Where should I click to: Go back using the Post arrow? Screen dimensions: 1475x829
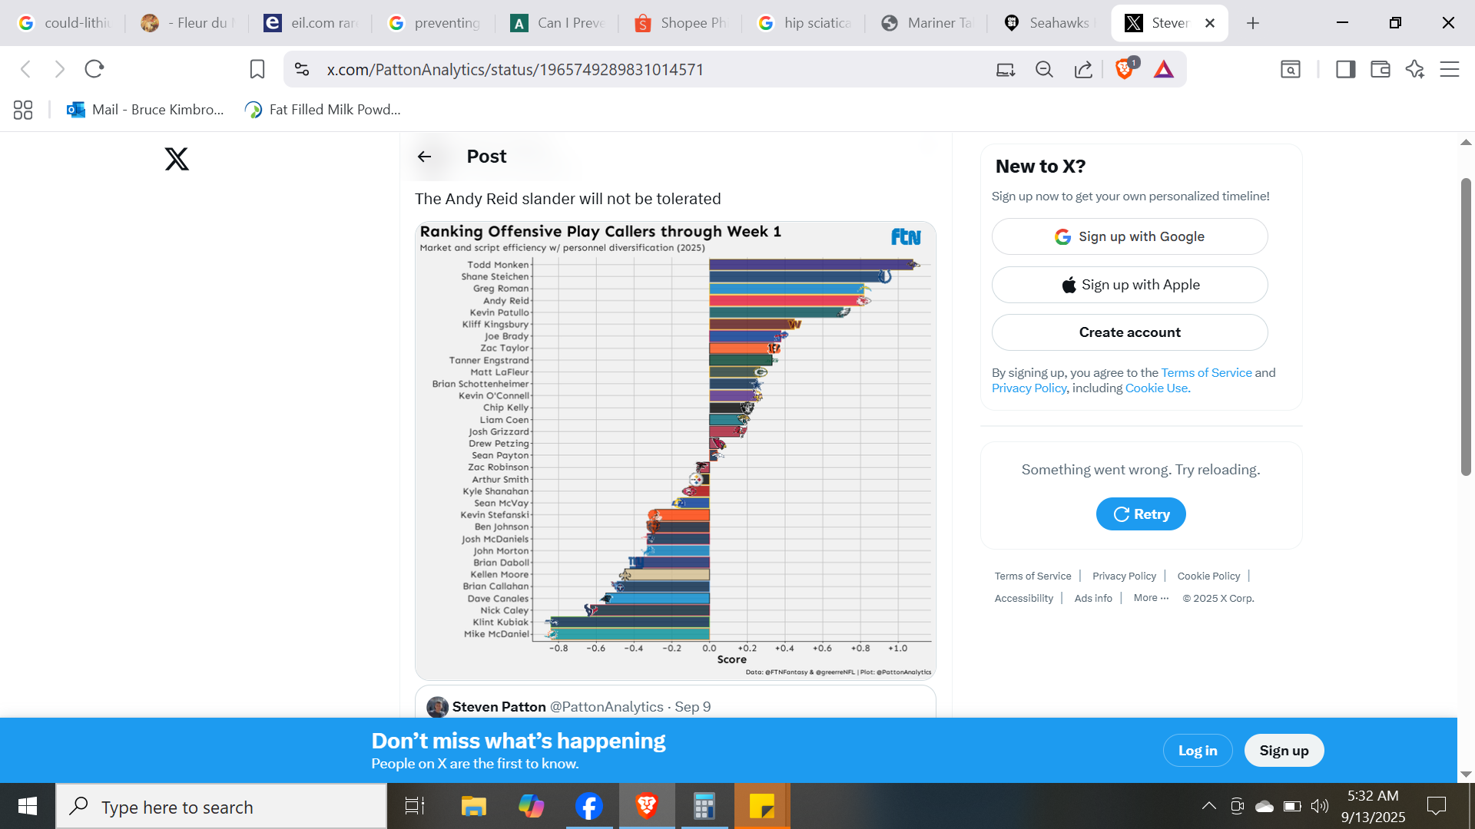tap(424, 157)
